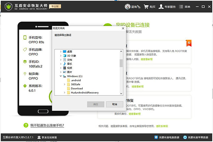Select the music note 音乐 icon
Viewport: 213px width, 142px height.
pyautogui.click(x=65, y=64)
